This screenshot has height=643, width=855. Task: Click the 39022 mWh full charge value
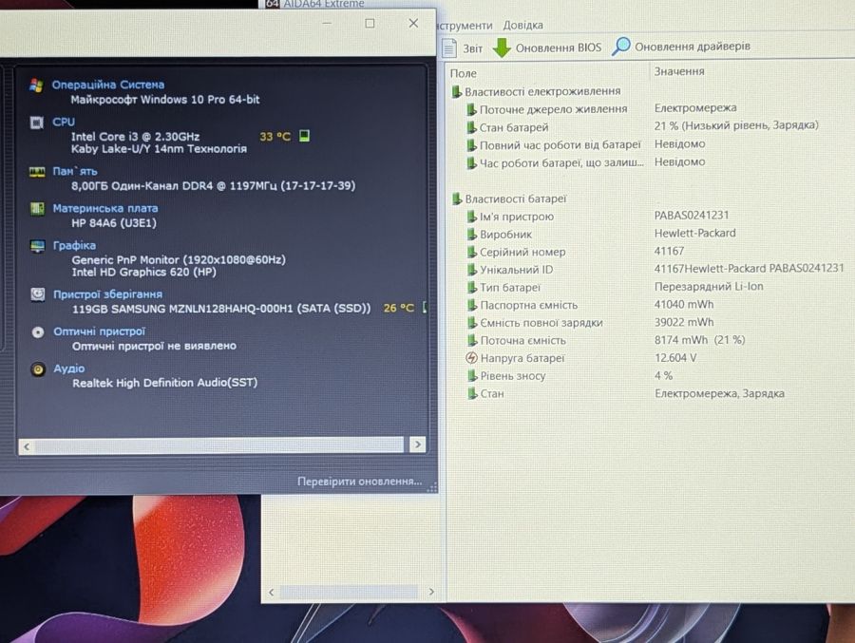684,322
